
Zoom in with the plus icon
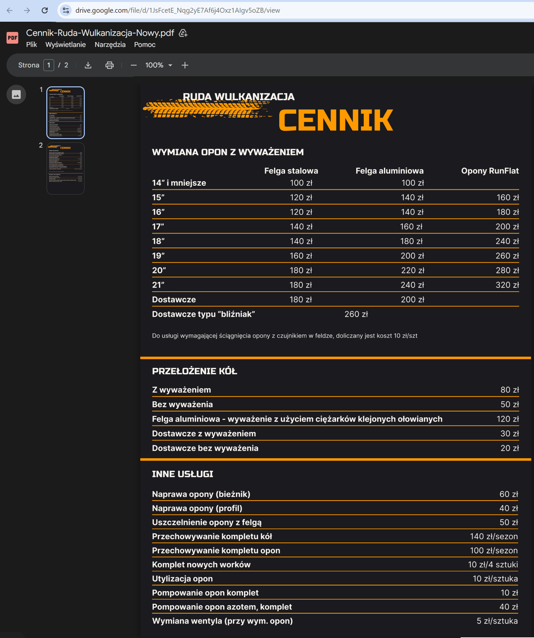click(185, 65)
